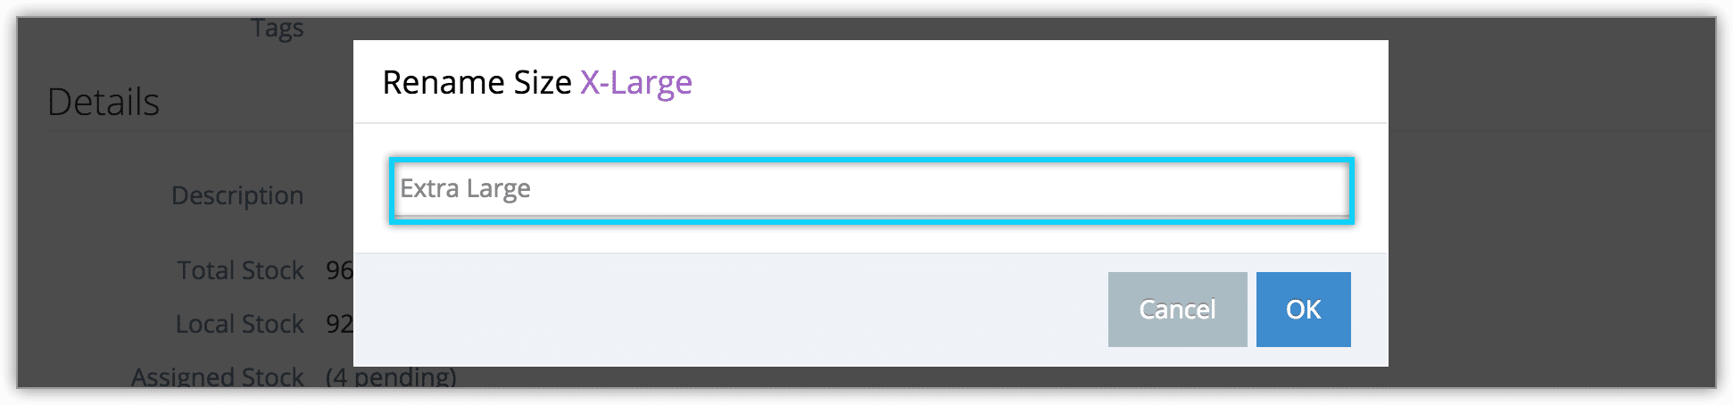
Task: Click the Local Stock label
Action: pyautogui.click(x=240, y=324)
